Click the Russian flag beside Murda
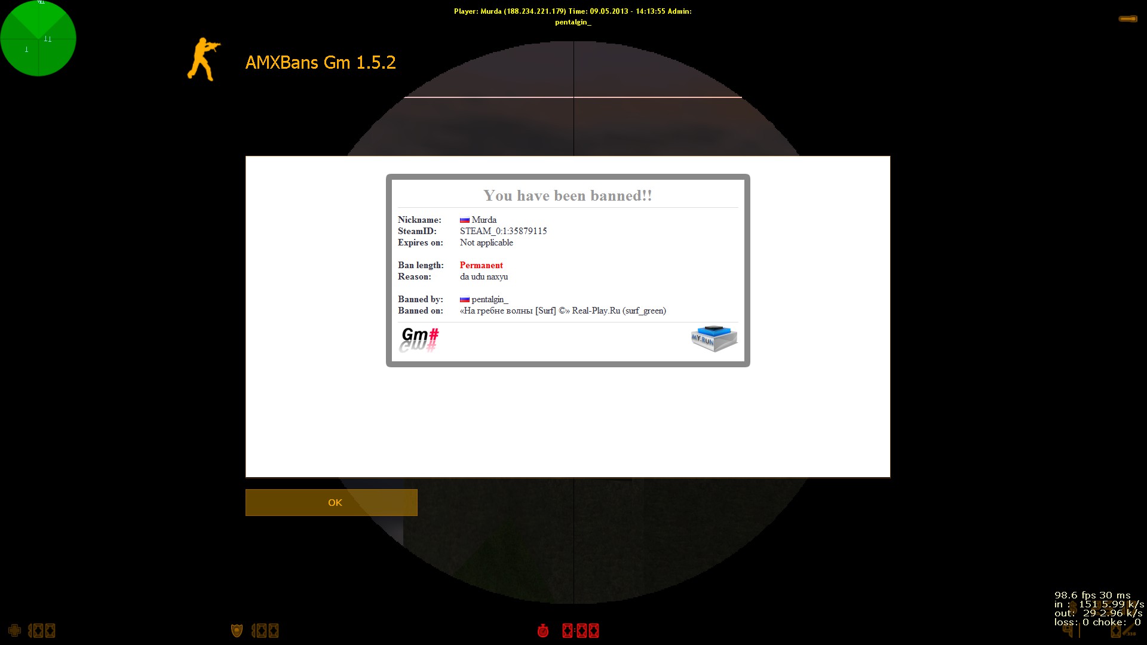 tap(464, 220)
